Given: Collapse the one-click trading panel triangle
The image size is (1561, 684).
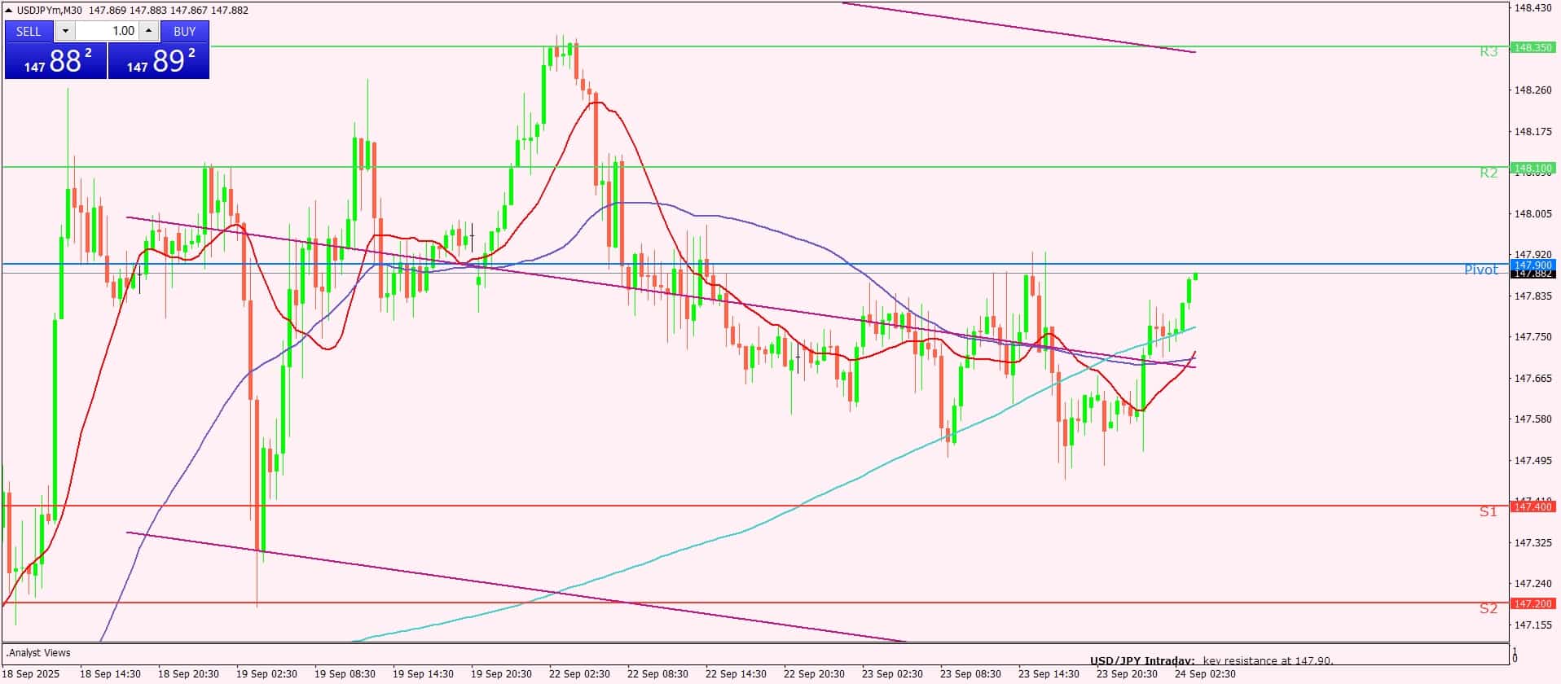Looking at the screenshot, I should pos(9,10).
